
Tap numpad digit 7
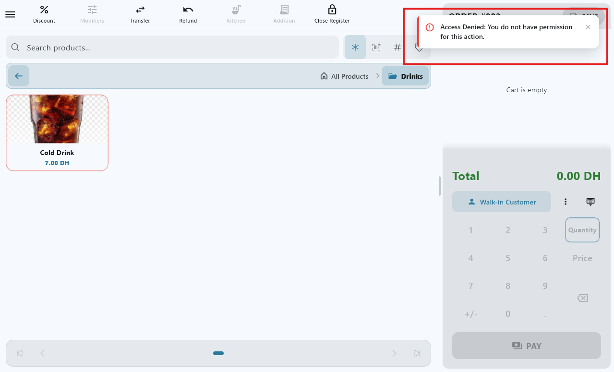[x=470, y=286]
